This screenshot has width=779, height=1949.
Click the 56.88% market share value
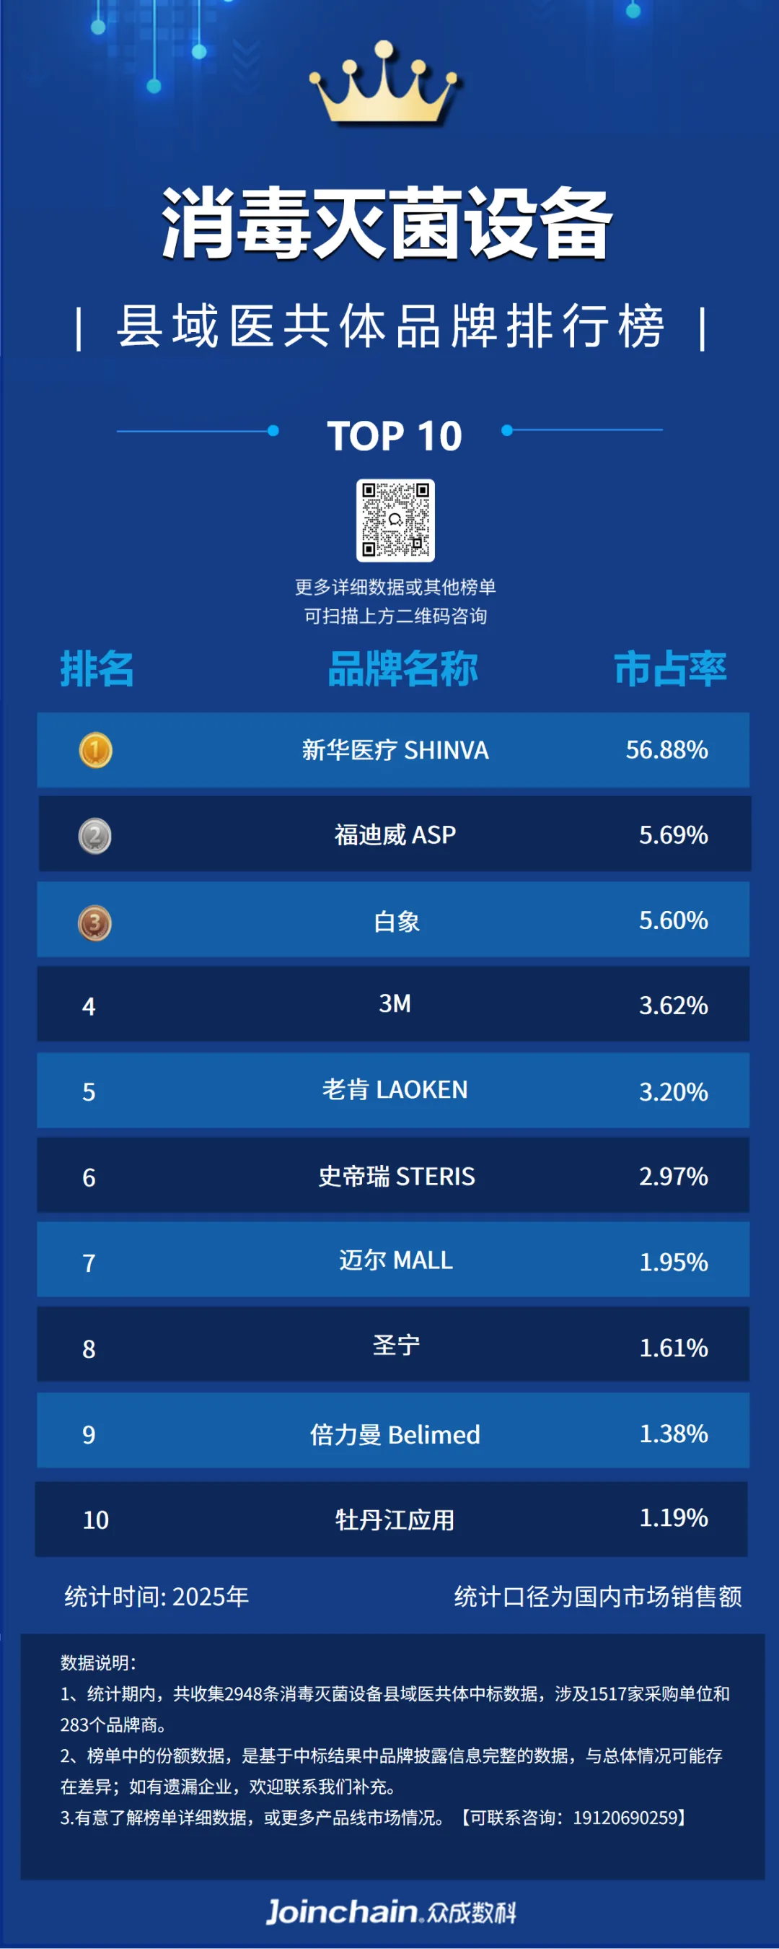click(x=666, y=750)
